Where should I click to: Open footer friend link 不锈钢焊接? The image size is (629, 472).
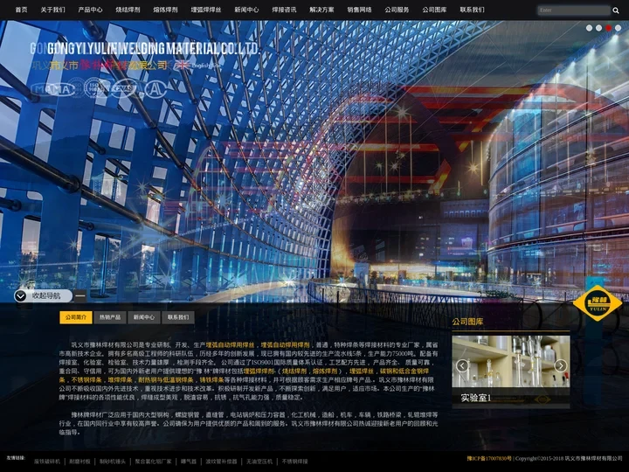coord(295,462)
